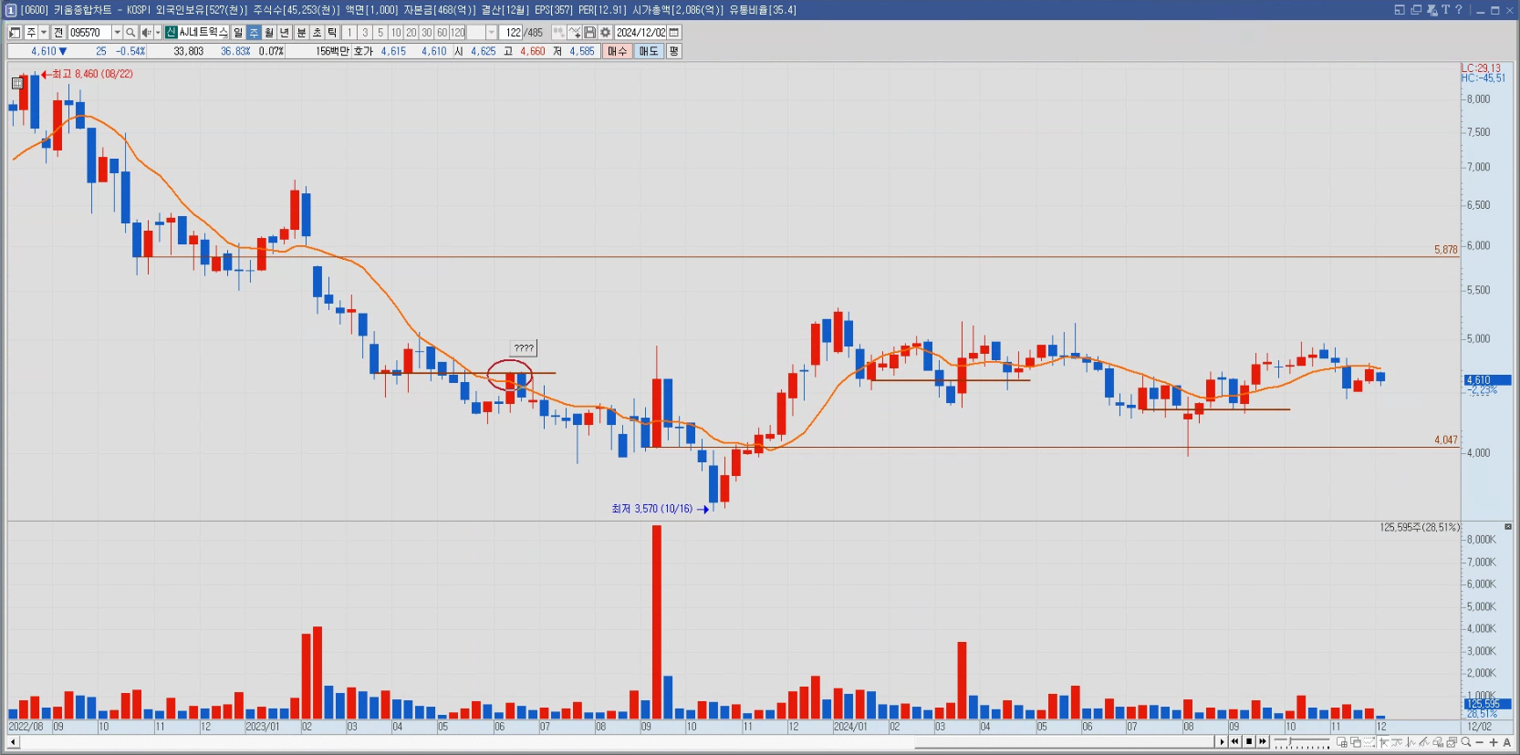Click the stock name AJ네트웍스
This screenshot has height=755, width=1520.
(x=203, y=33)
